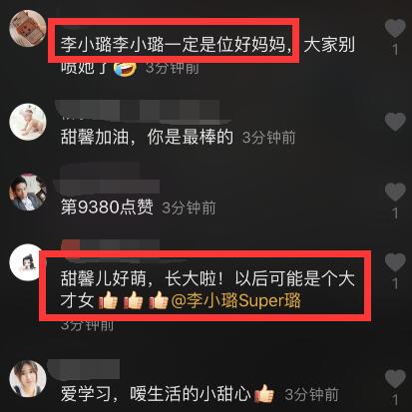Image resolution: width=412 pixels, height=412 pixels.
Task: Like the 甜馨加油 comment with heart
Action: pos(395,122)
